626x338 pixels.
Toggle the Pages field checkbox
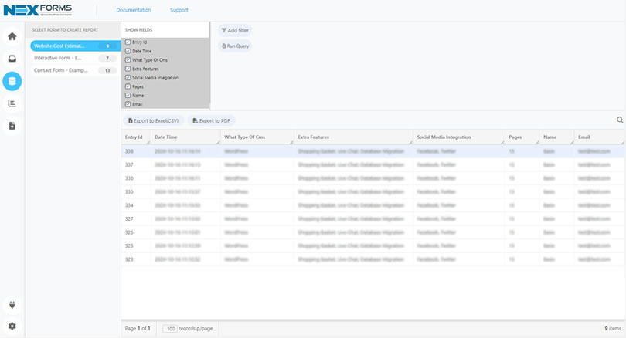click(x=128, y=86)
